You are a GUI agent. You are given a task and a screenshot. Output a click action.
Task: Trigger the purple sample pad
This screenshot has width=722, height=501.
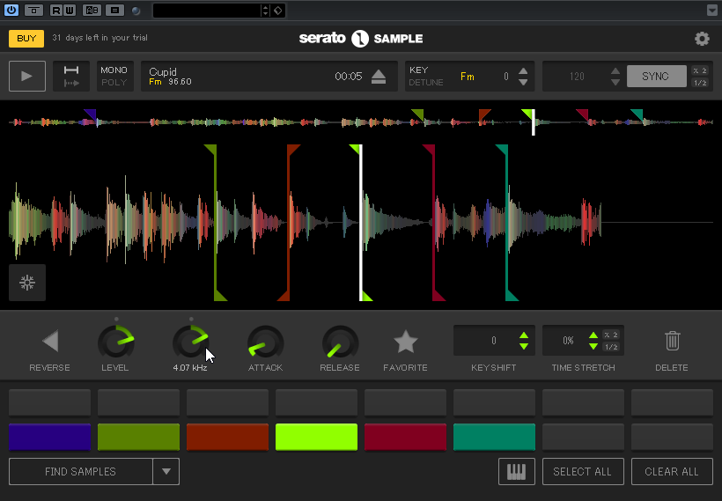[x=49, y=437]
